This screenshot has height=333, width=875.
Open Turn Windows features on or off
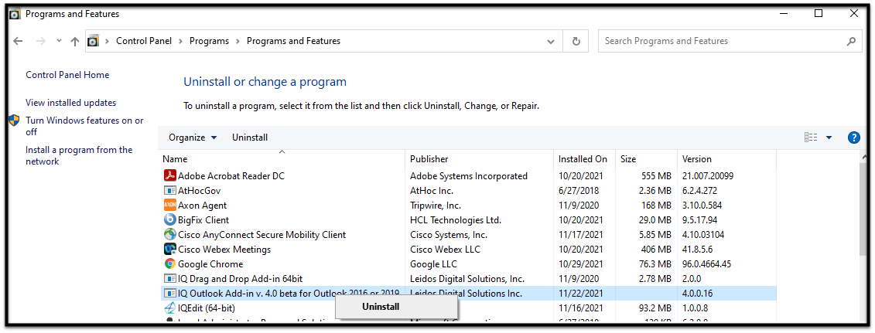84,126
